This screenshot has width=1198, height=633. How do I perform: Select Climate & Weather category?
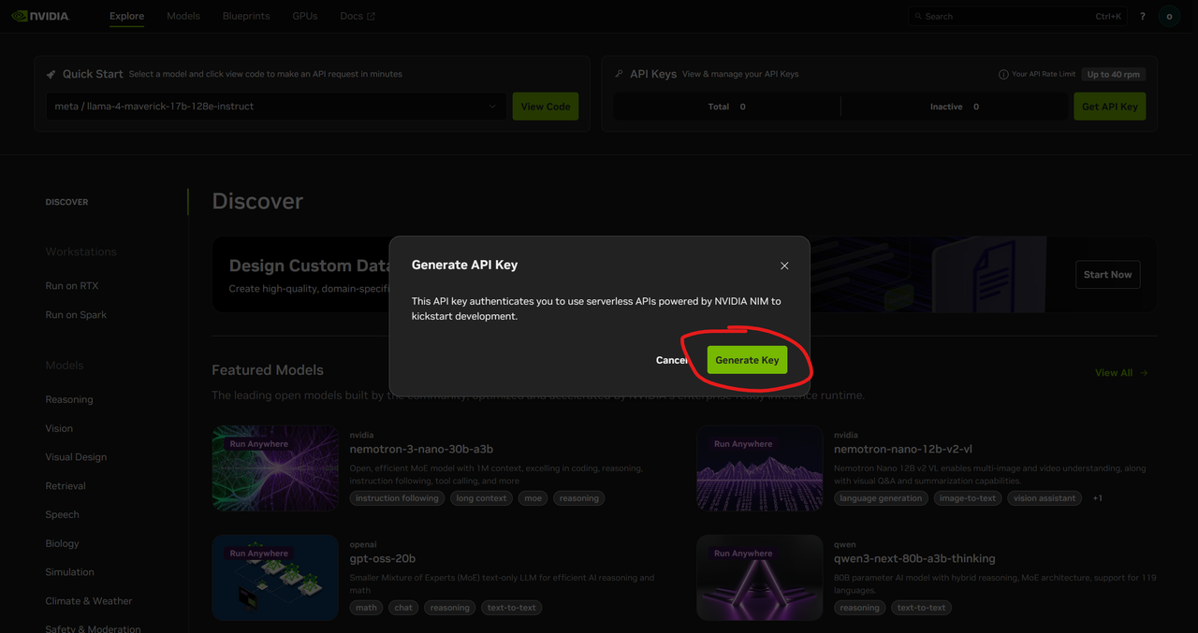(89, 601)
